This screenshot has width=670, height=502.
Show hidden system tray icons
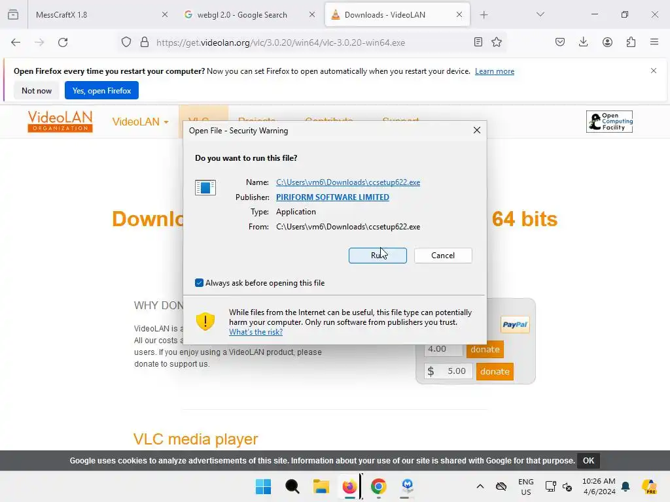pyautogui.click(x=480, y=486)
